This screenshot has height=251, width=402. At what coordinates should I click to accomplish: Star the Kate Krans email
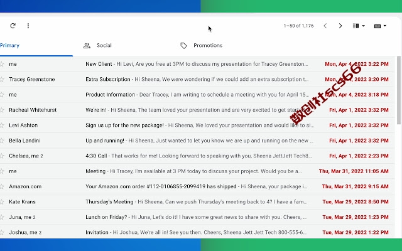tap(1, 202)
